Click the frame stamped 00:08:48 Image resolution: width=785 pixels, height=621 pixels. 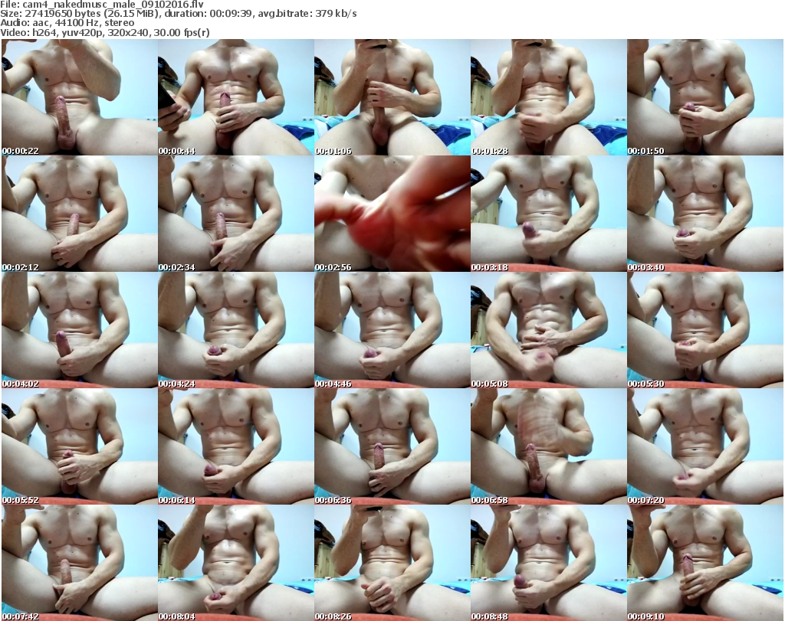[548, 563]
